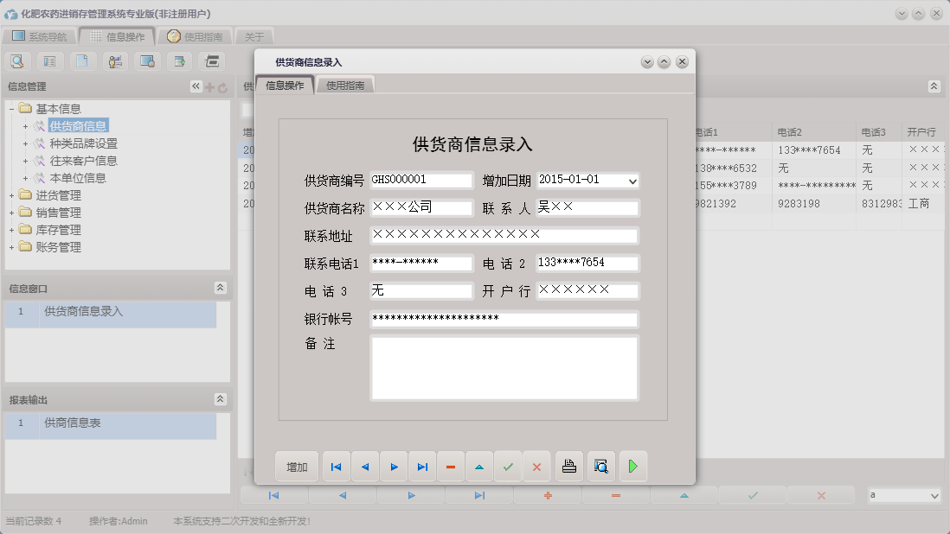Collapse the 信息管理 panel with double-arrow
The width and height of the screenshot is (950, 534).
(x=196, y=86)
